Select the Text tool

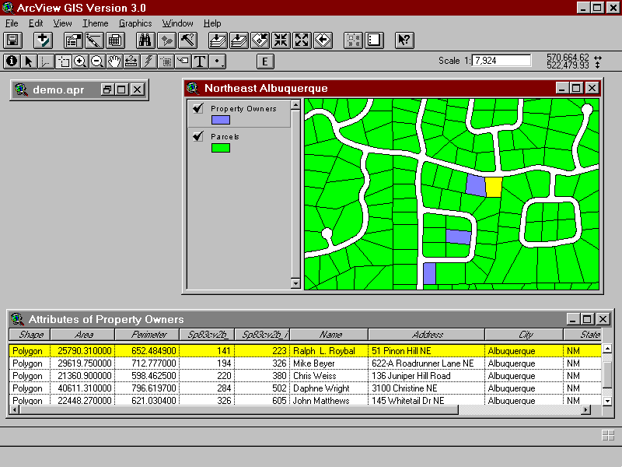click(200, 61)
